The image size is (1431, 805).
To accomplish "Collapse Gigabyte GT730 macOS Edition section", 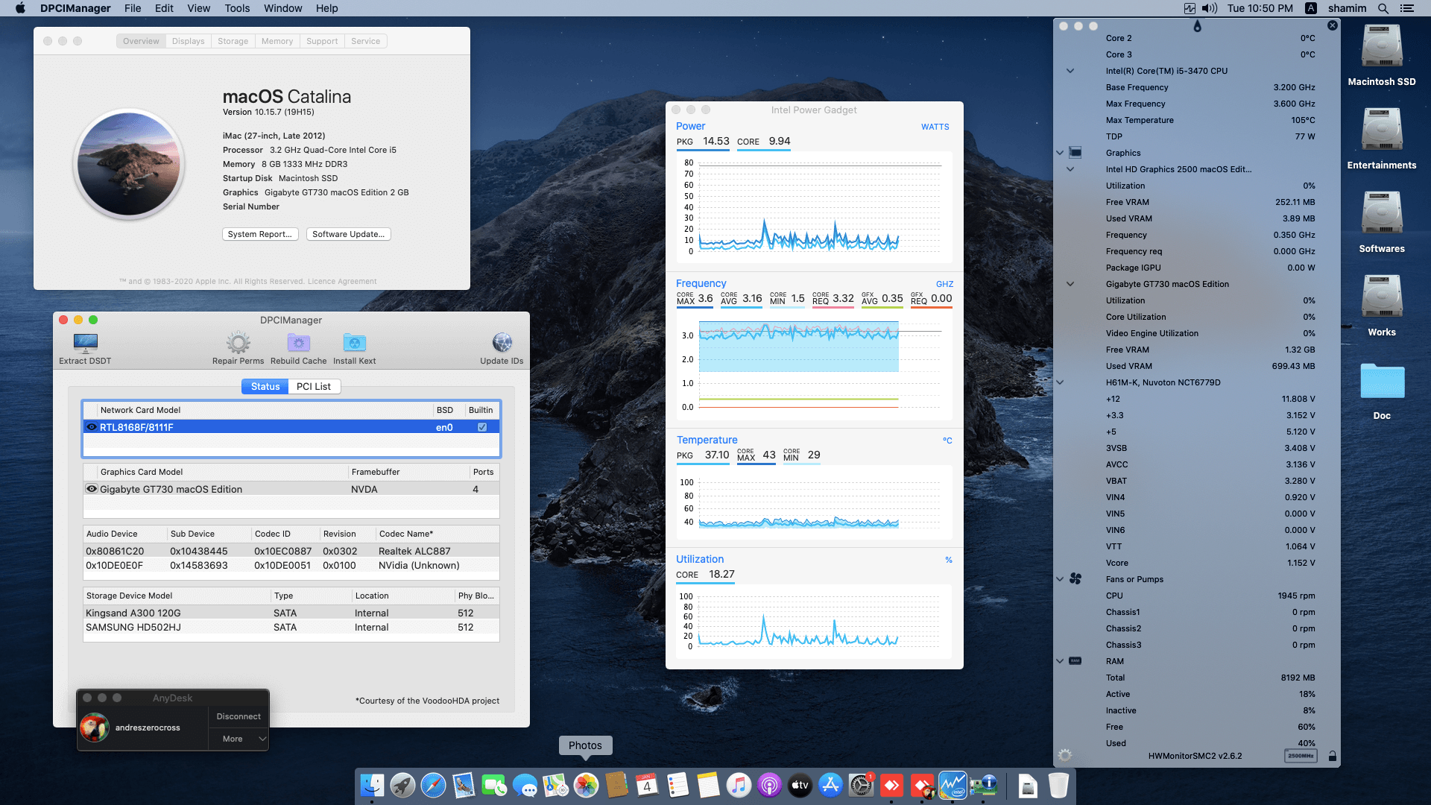I will click(1070, 284).
